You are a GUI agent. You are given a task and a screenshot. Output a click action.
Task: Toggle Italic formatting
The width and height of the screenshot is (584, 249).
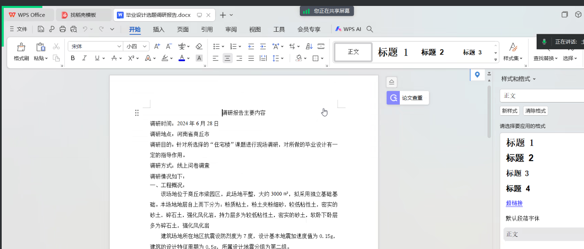84,58
